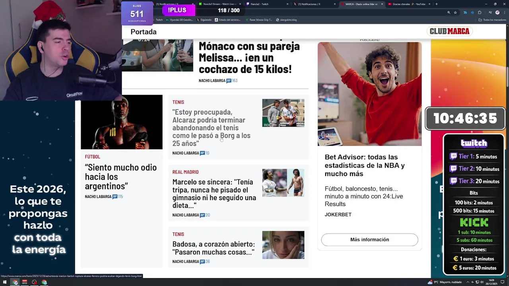The width and height of the screenshot is (509, 286).
Task: Open Bet Advisor NBA statistics ad title
Action: [365, 165]
